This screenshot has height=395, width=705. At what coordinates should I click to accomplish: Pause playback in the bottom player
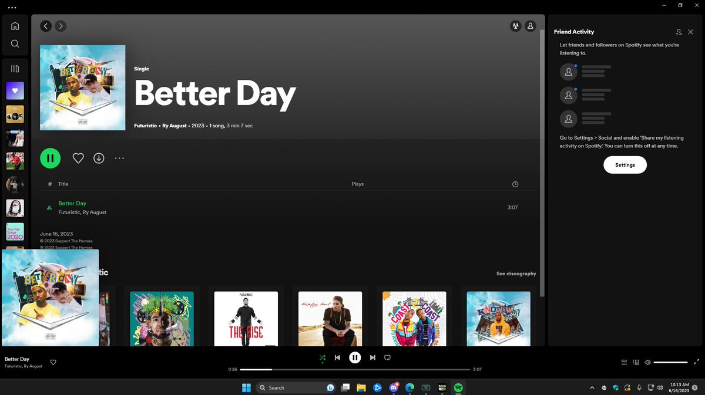pos(355,357)
